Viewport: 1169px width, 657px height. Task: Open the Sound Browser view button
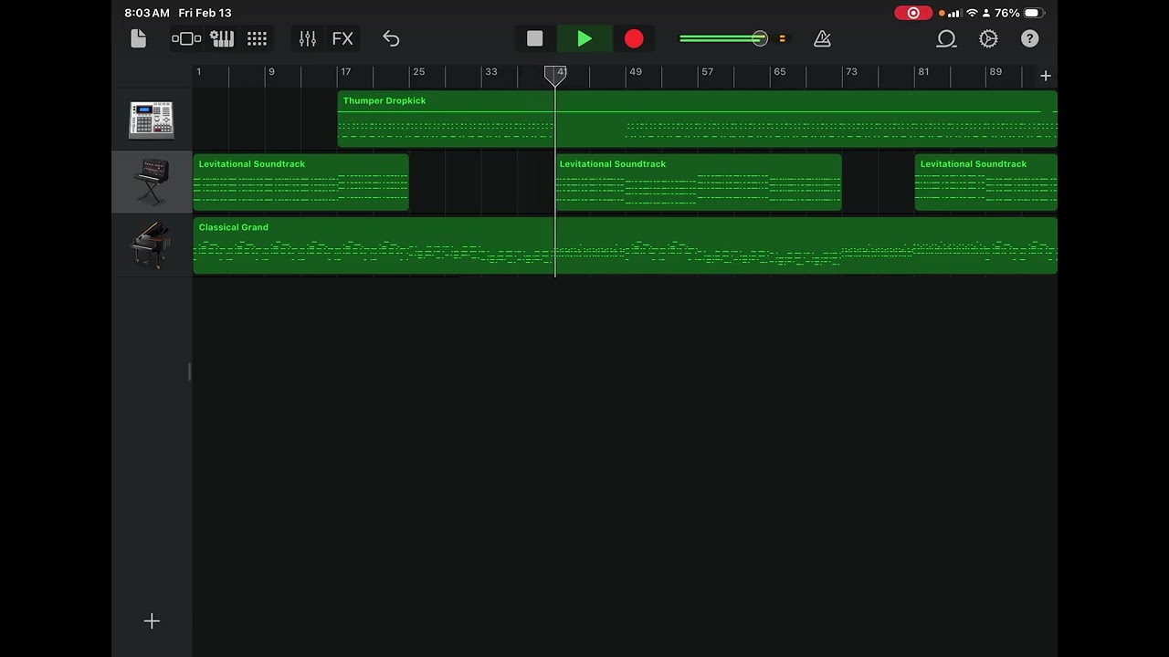pos(186,38)
